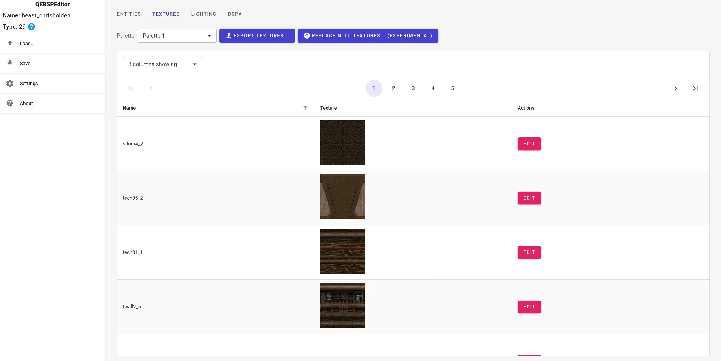This screenshot has width=721, height=361.
Task: Switch to the Entities tab
Action: (129, 14)
